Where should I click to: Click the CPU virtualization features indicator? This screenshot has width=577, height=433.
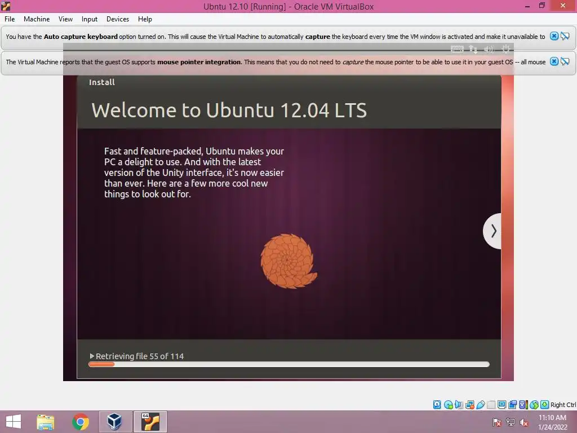(523, 405)
